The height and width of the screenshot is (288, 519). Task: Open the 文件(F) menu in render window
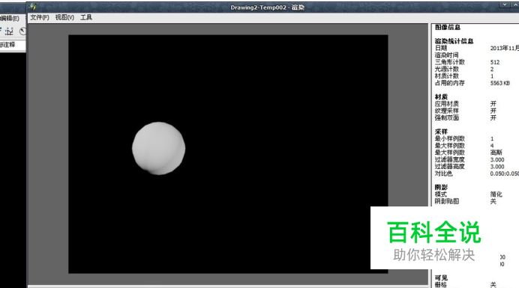point(40,17)
